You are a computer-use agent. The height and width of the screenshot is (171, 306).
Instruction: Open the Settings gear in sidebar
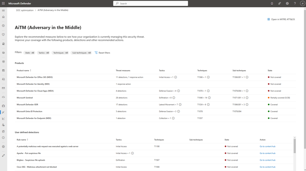3,147
